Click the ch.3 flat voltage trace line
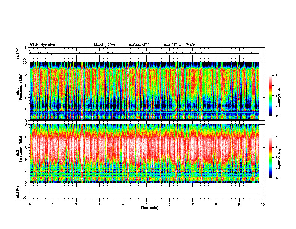This screenshot has width=296, height=229. tap(144, 192)
